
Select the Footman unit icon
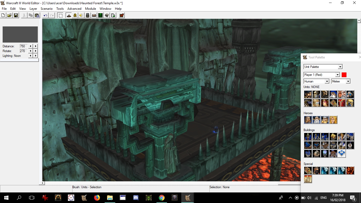pos(316,94)
